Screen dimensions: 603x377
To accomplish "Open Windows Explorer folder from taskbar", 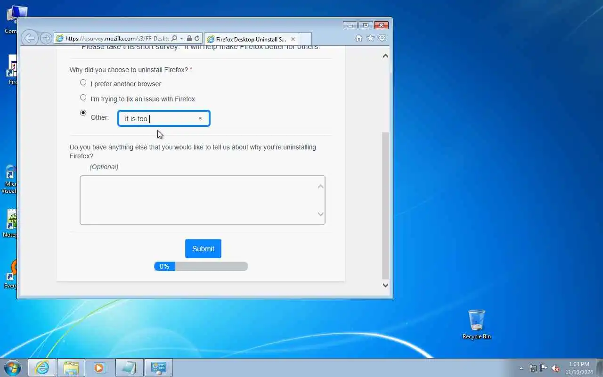I will click(71, 368).
